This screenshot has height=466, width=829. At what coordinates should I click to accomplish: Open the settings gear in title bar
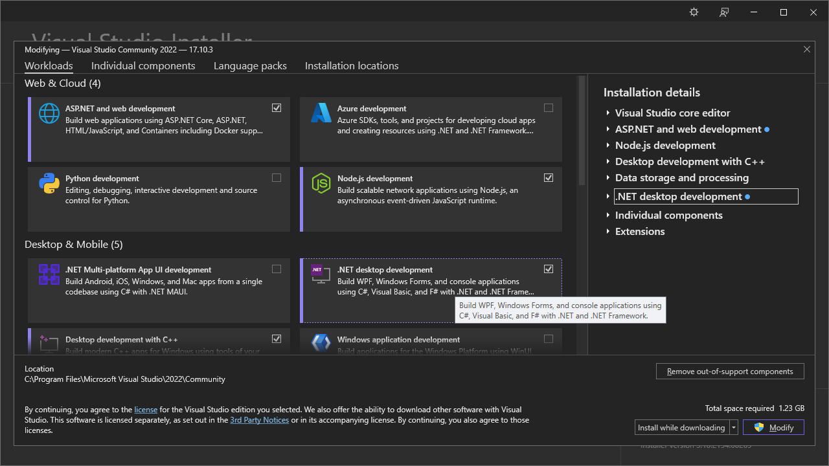click(694, 12)
